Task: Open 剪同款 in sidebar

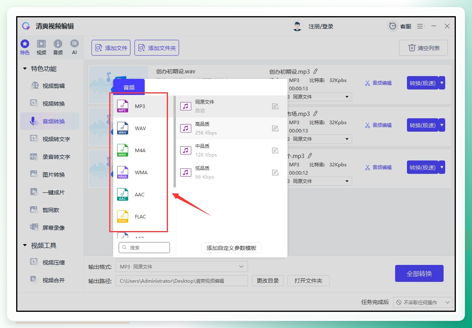Action: coord(50,210)
